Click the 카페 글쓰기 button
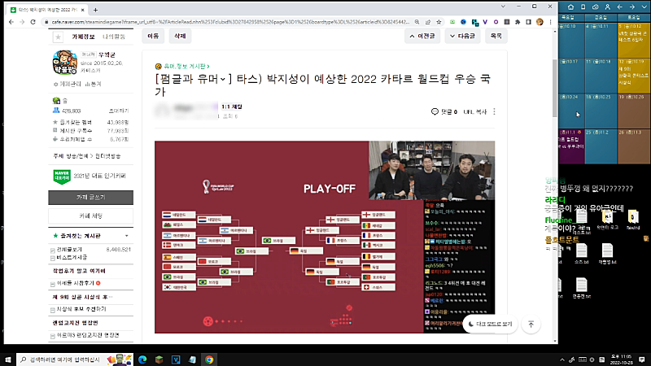Viewport: 651px width, 366px height. pyautogui.click(x=90, y=198)
